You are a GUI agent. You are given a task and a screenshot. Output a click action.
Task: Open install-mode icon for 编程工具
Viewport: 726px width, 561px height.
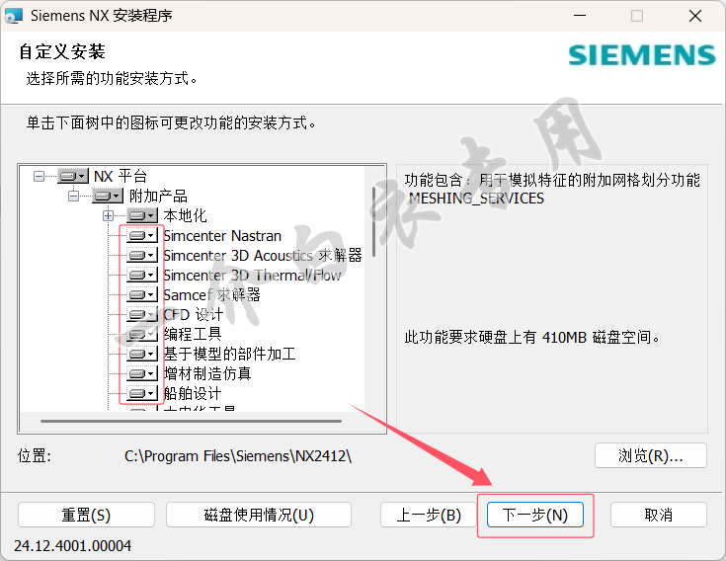(x=141, y=334)
